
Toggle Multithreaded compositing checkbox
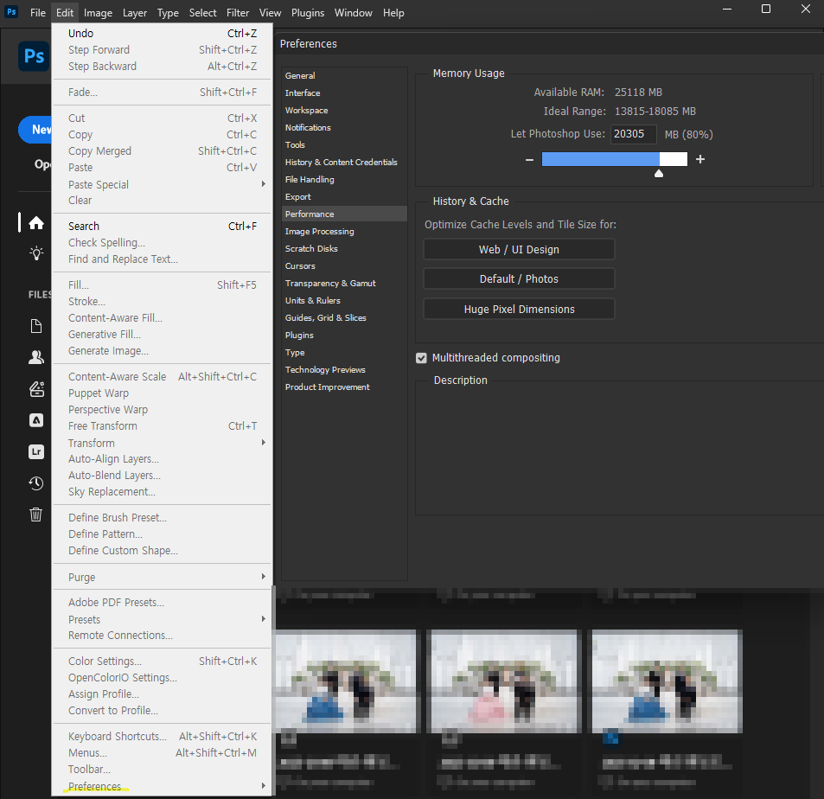(x=421, y=358)
